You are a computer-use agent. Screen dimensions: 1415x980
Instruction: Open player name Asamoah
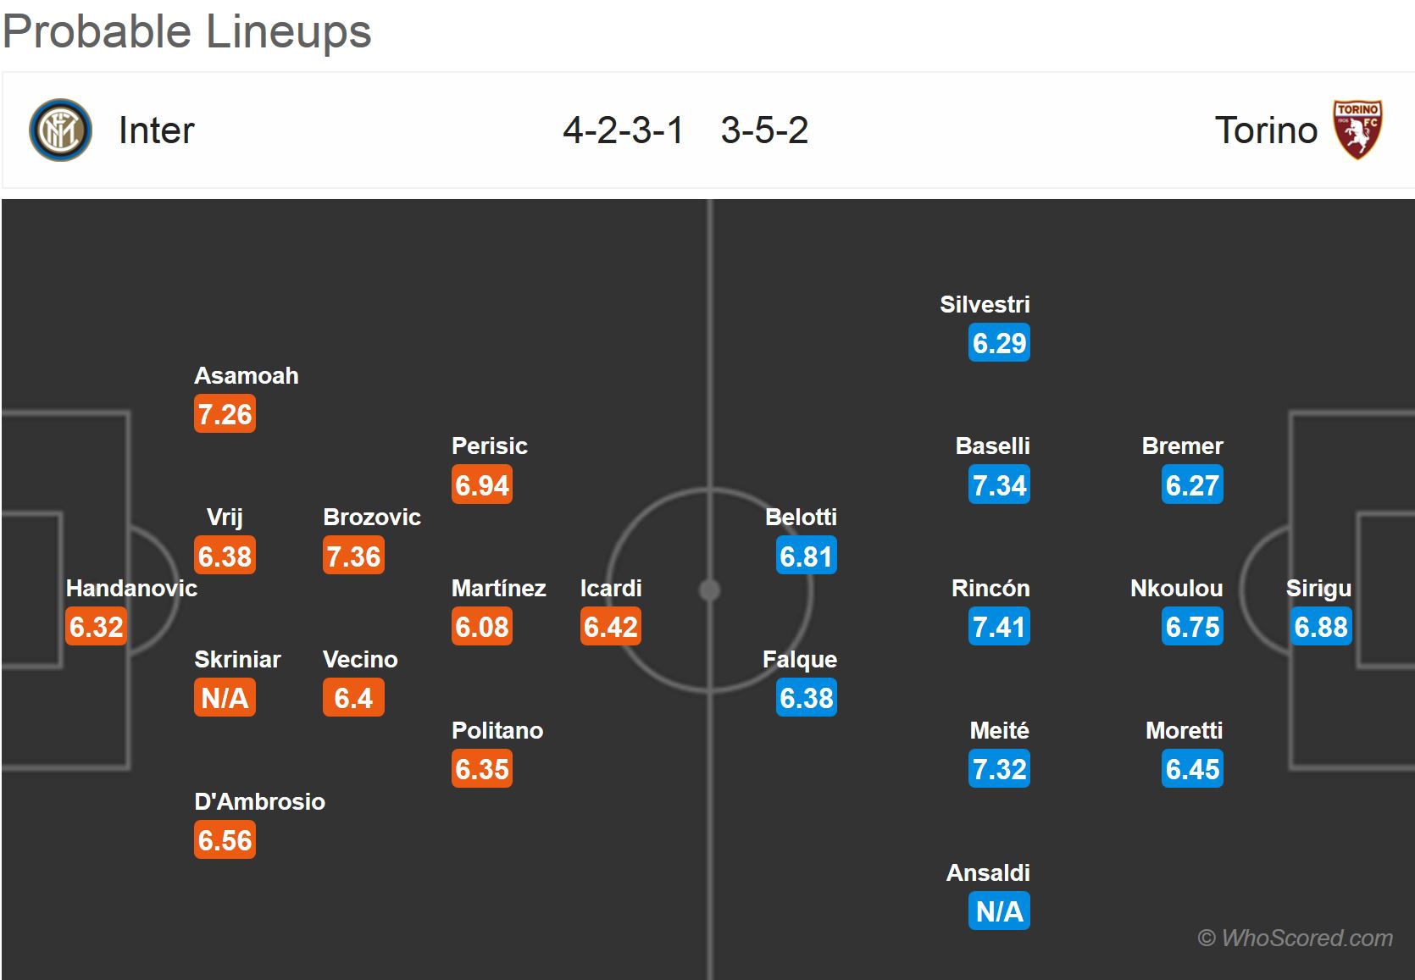[246, 375]
